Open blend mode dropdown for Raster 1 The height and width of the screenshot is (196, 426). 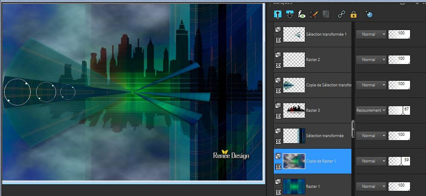(x=371, y=186)
